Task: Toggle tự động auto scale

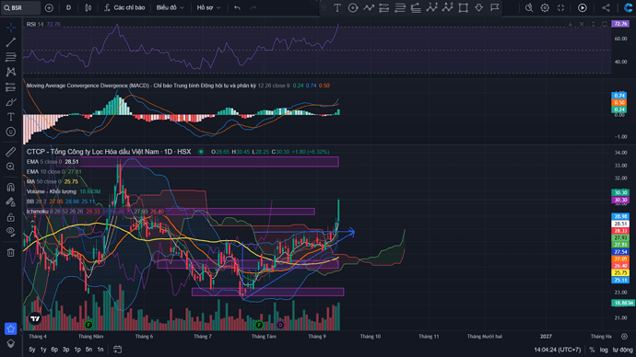Action: tap(622, 350)
